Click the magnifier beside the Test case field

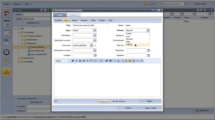click(91, 45)
